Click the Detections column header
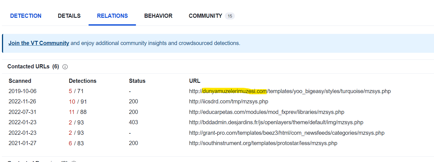This screenshot has height=162, width=434. tap(82, 81)
